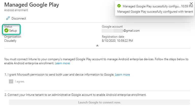Click the notification message about tenant
195x111 pixels.
[x=155, y=12]
